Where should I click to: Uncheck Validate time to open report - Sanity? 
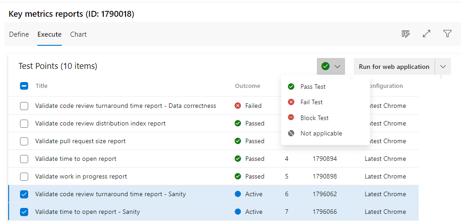25,212
